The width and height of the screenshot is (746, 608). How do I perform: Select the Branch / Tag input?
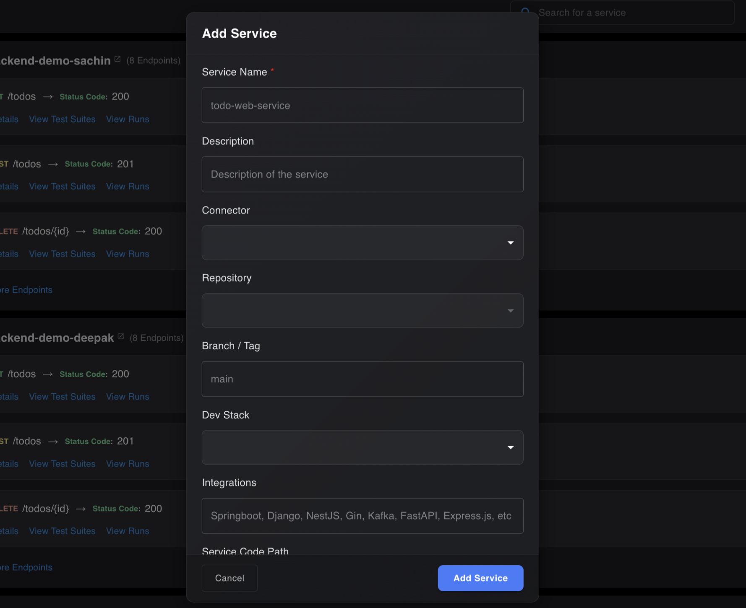click(362, 379)
